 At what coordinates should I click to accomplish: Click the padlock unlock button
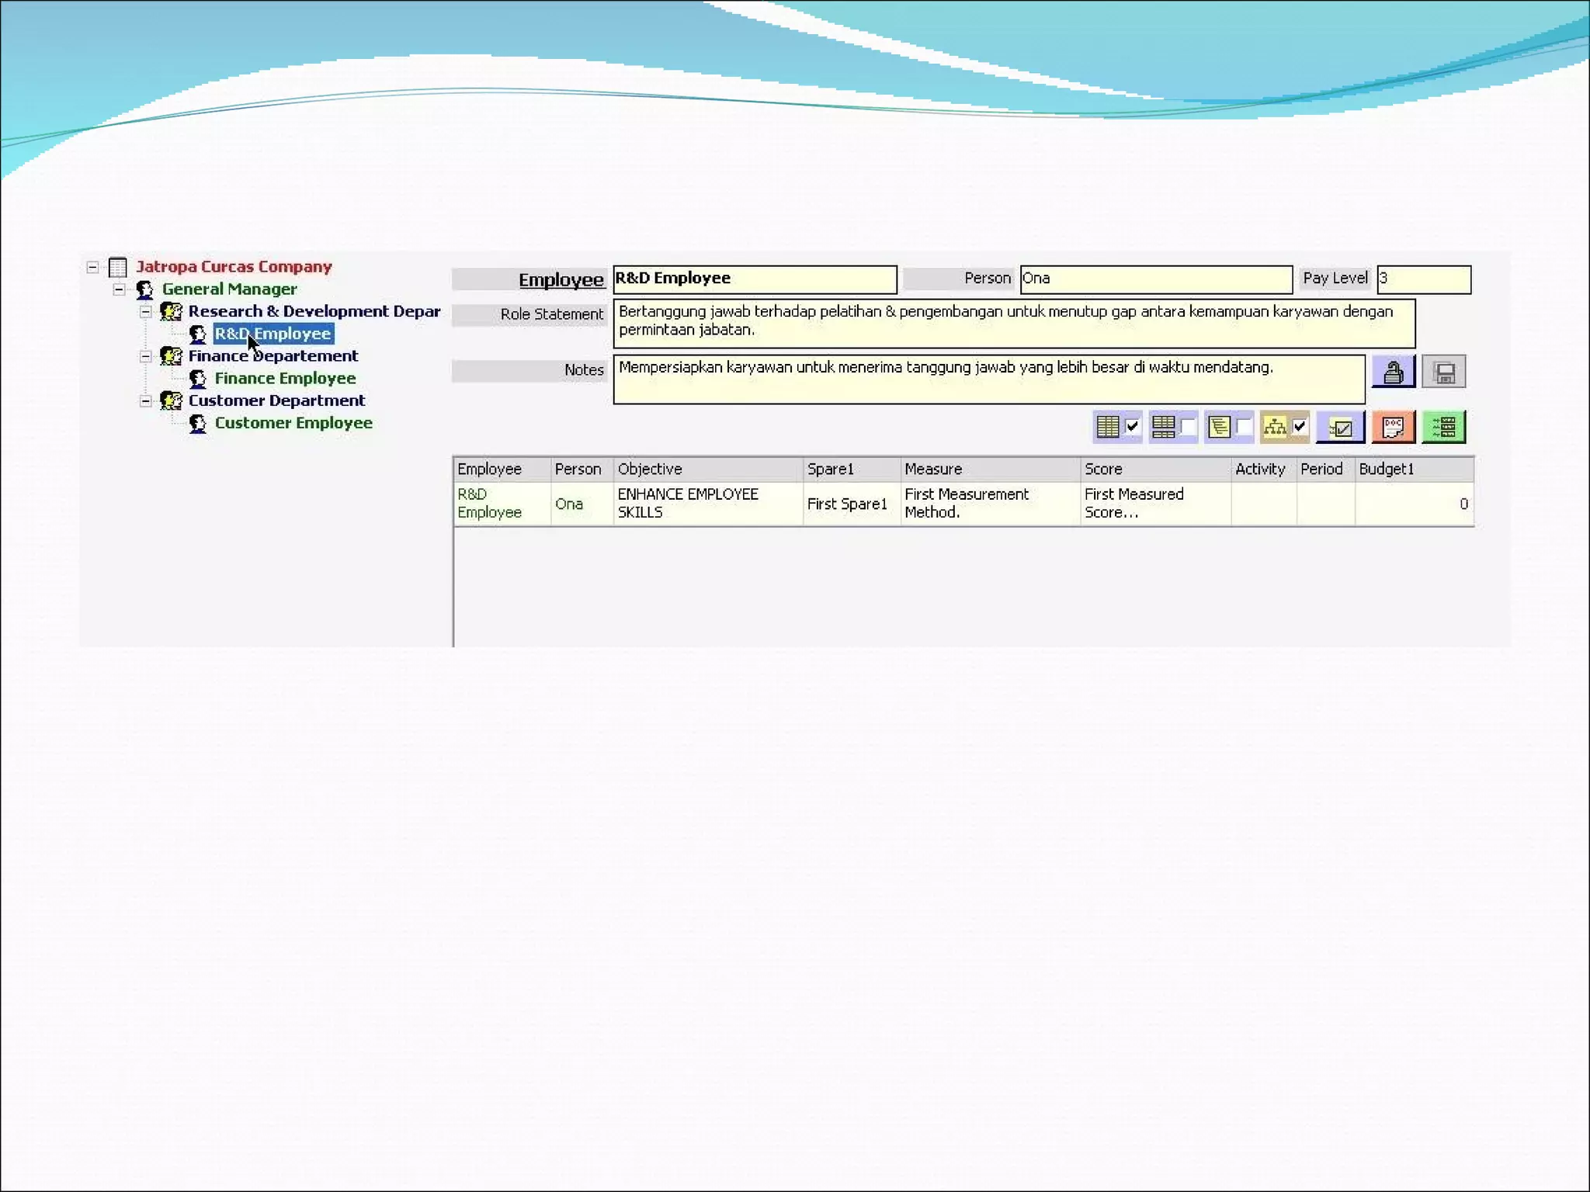click(x=1393, y=372)
